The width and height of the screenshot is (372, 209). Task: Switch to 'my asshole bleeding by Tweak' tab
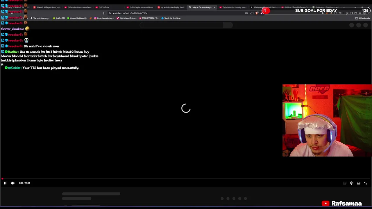[171, 7]
